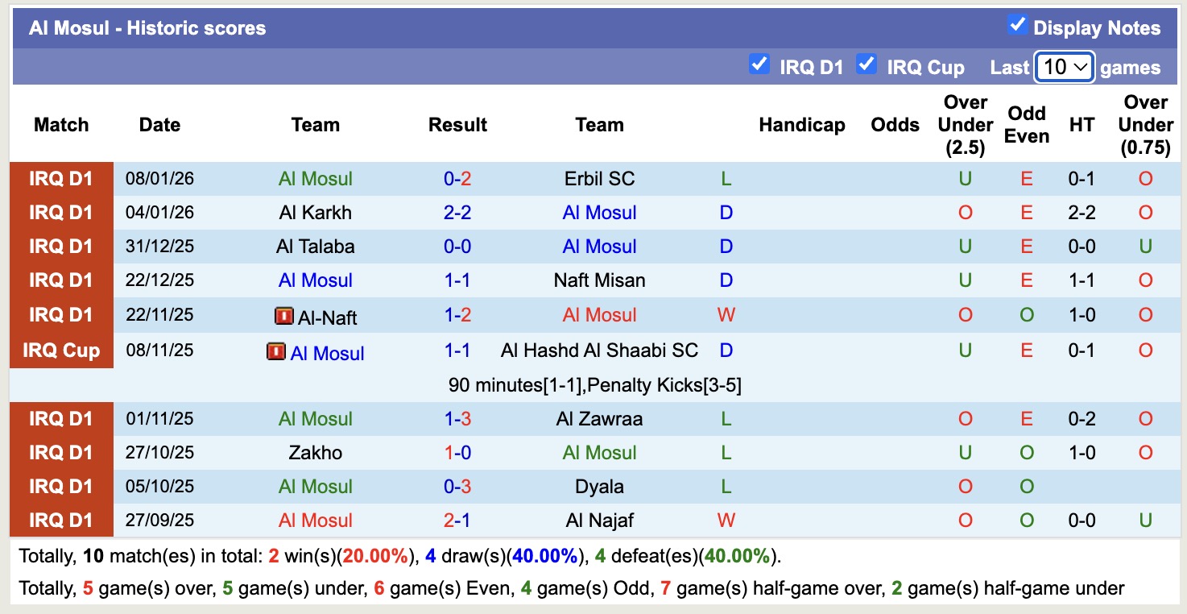Image resolution: width=1187 pixels, height=614 pixels.
Task: Open the Al Zawraa team page
Action: tap(599, 418)
